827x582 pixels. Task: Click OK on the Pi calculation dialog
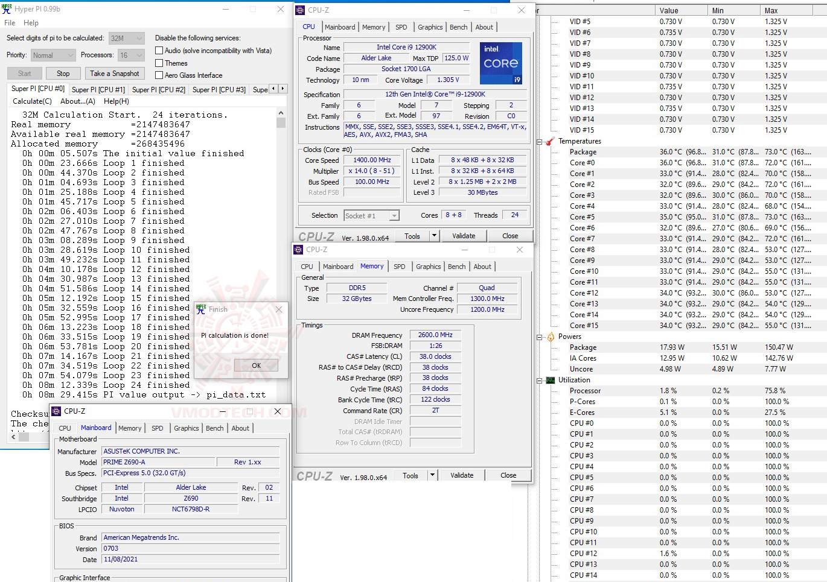[x=255, y=365]
